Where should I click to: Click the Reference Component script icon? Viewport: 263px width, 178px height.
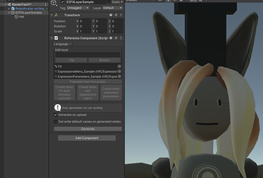(56, 38)
